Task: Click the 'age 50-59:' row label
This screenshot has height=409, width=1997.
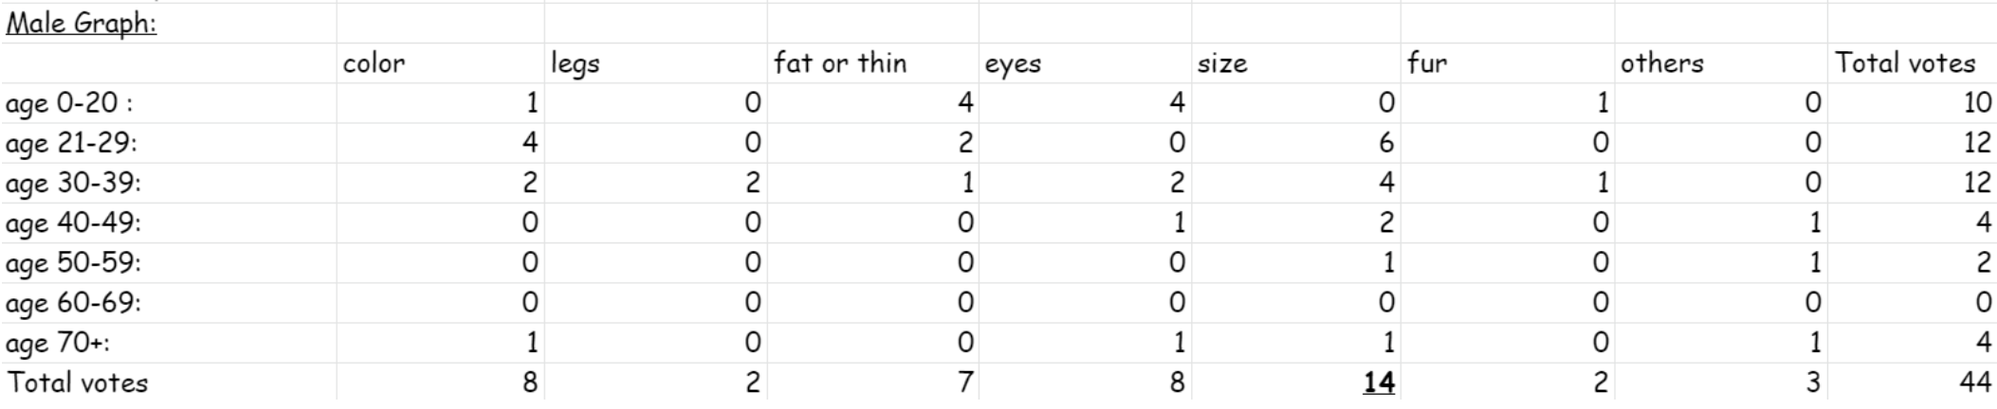Action: [73, 262]
